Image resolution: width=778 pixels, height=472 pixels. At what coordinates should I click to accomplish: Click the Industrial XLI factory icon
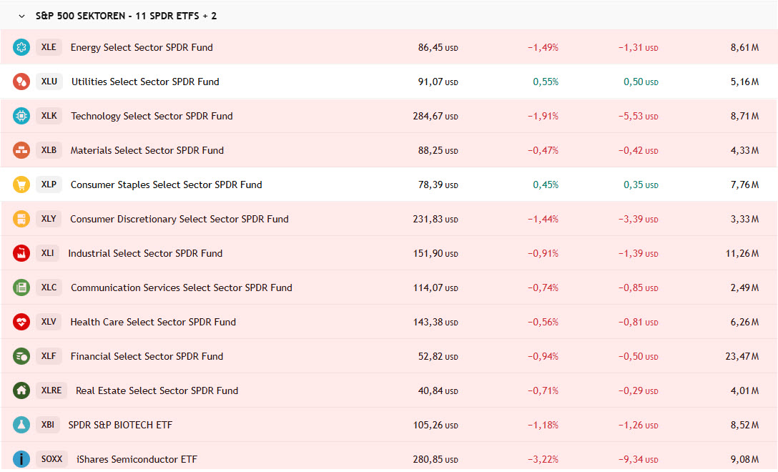coord(21,253)
